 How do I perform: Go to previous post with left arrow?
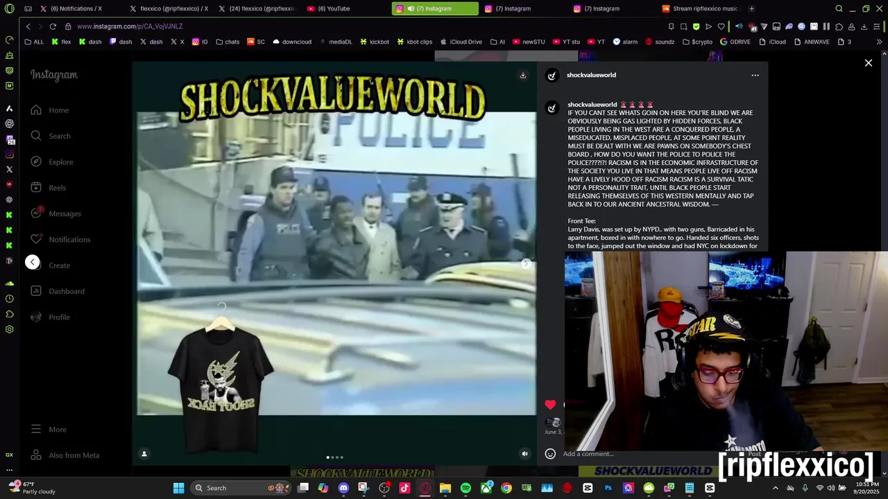pyautogui.click(x=33, y=262)
